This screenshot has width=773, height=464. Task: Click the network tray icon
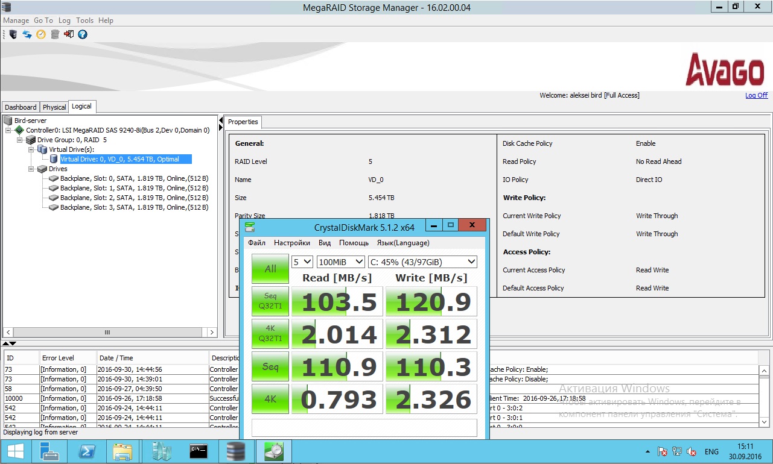(677, 451)
